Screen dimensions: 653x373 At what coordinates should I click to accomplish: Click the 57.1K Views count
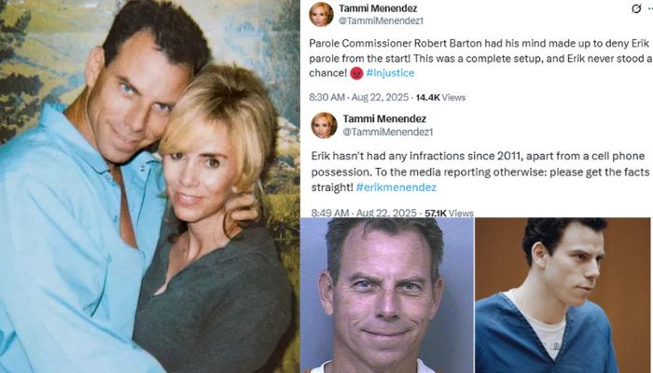449,214
